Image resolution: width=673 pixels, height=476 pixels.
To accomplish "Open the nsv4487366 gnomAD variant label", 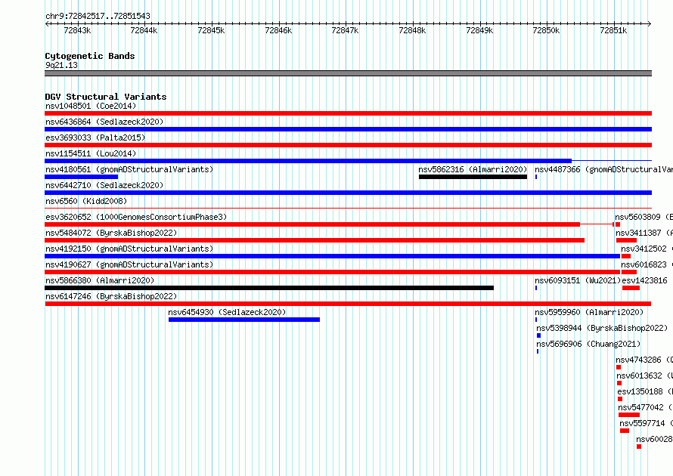I will 604,169.
